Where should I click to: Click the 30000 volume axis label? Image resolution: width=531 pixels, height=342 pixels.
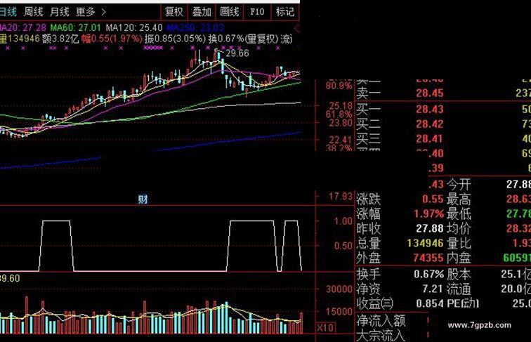[x=339, y=289]
